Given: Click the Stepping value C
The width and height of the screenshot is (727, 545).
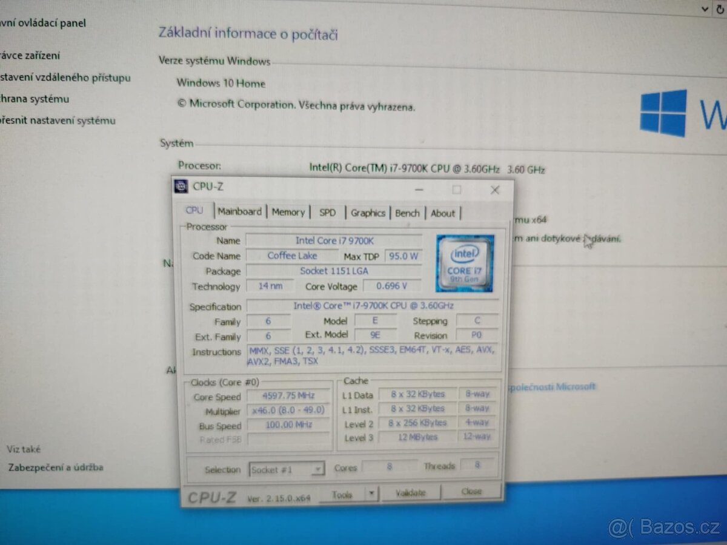Looking at the screenshot, I should pos(477,320).
